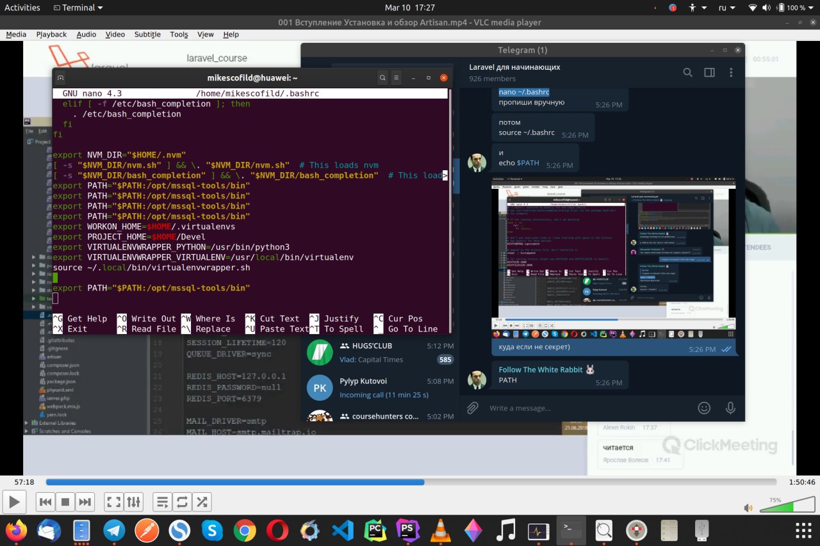Attach a file in Telegram
The height and width of the screenshot is (546, 820).
(x=472, y=408)
